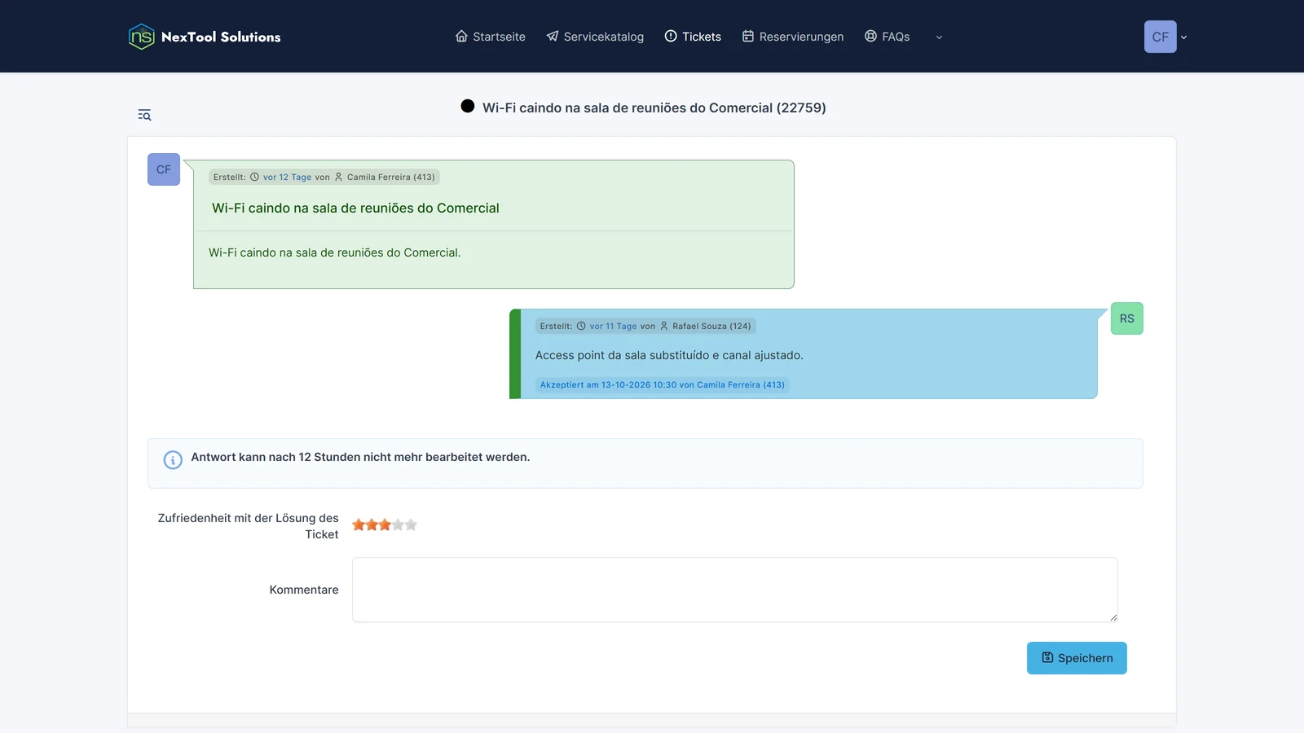This screenshot has width=1304, height=733.
Task: Click the RS avatar beside the reply
Action: point(1127,318)
